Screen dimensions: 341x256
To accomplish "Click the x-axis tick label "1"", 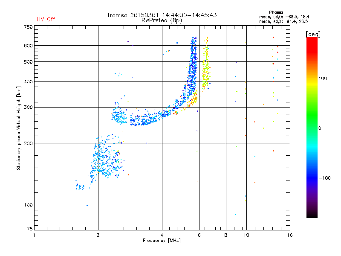I will tap(34, 235).
